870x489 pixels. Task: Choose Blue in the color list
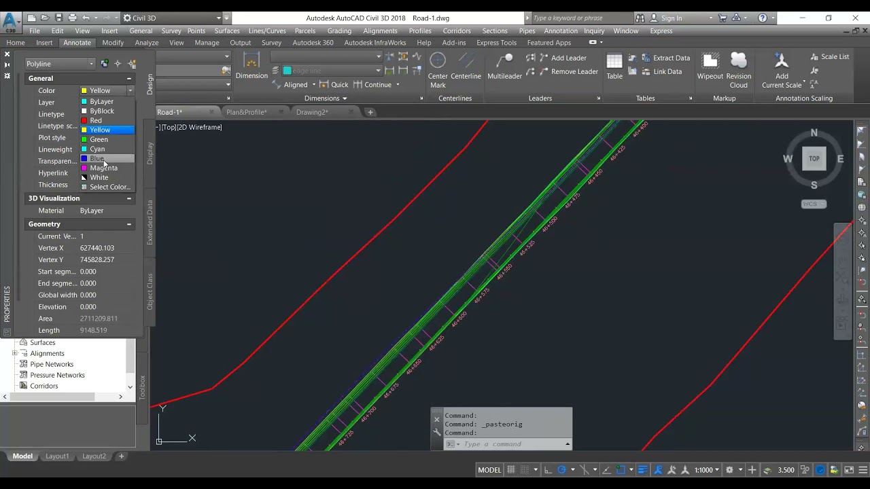[107, 158]
